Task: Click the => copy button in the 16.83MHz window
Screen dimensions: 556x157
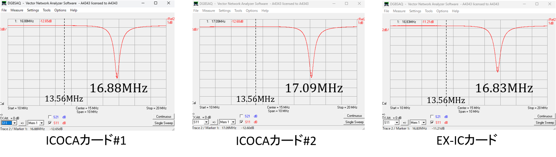Action: tap(405, 122)
